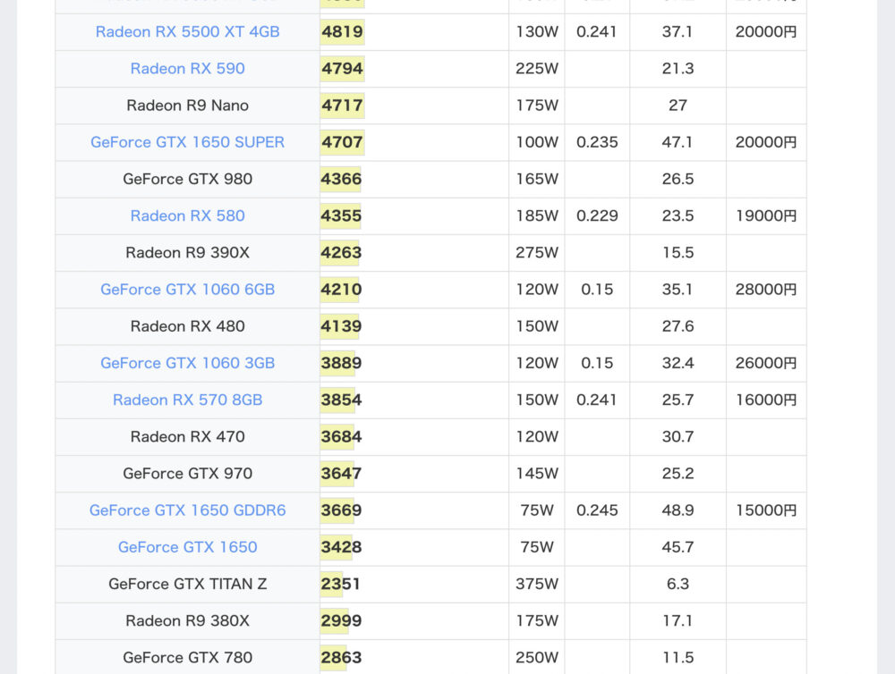Select the score 3854 value
The height and width of the screenshot is (674, 895).
[341, 400]
